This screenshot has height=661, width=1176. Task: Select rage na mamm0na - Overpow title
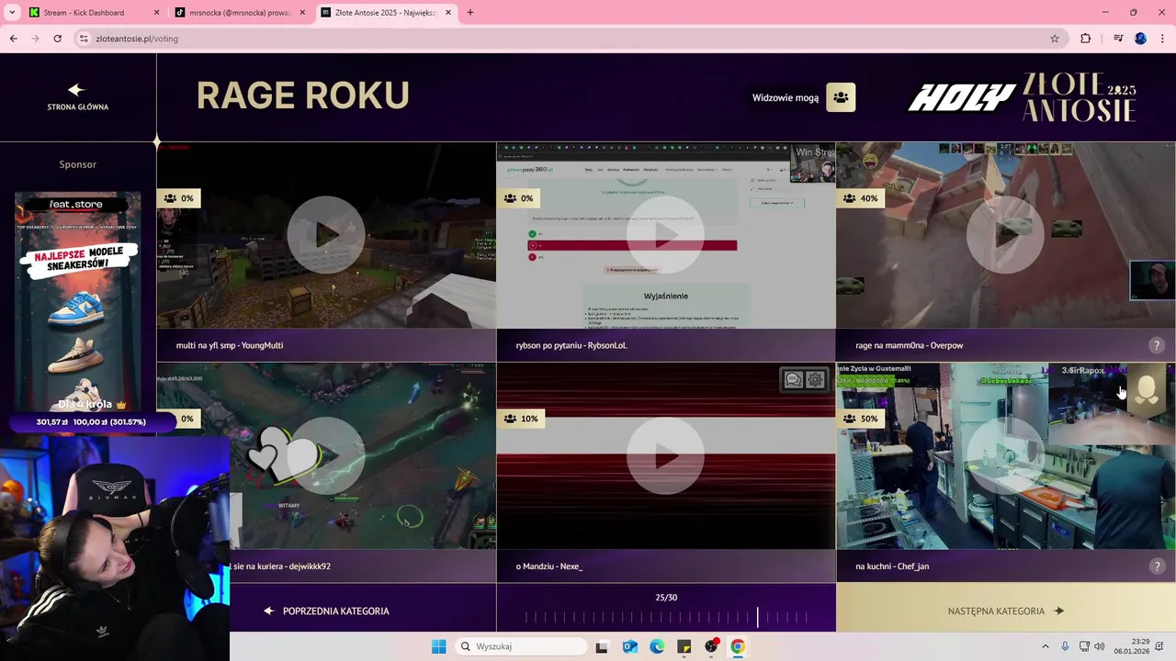(910, 345)
